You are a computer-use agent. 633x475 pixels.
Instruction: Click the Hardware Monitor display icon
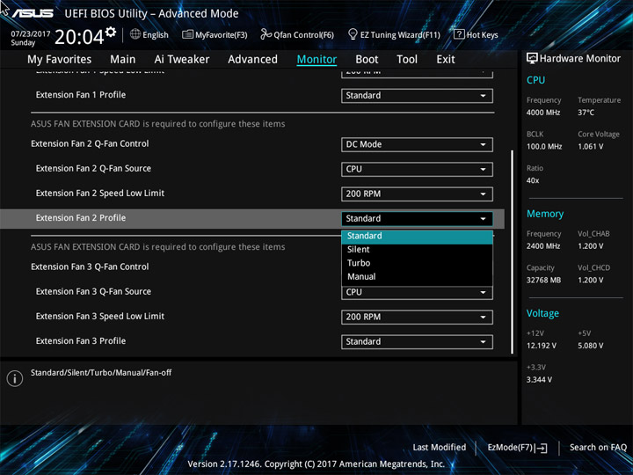[532, 58]
